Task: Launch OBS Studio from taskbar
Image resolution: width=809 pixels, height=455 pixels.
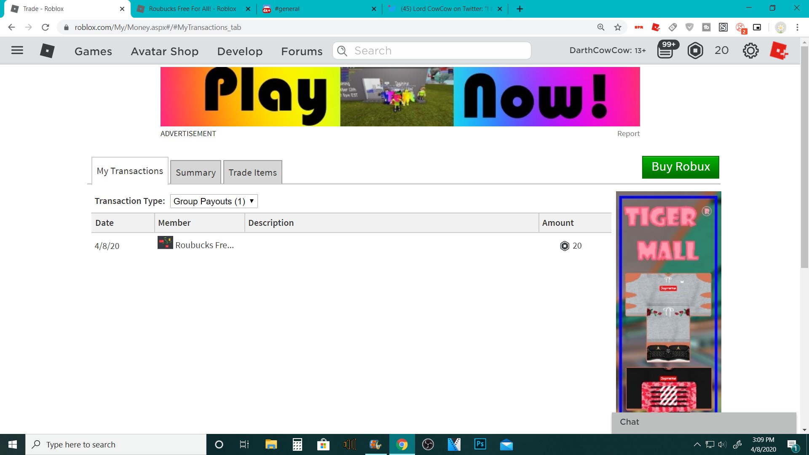Action: (x=428, y=444)
